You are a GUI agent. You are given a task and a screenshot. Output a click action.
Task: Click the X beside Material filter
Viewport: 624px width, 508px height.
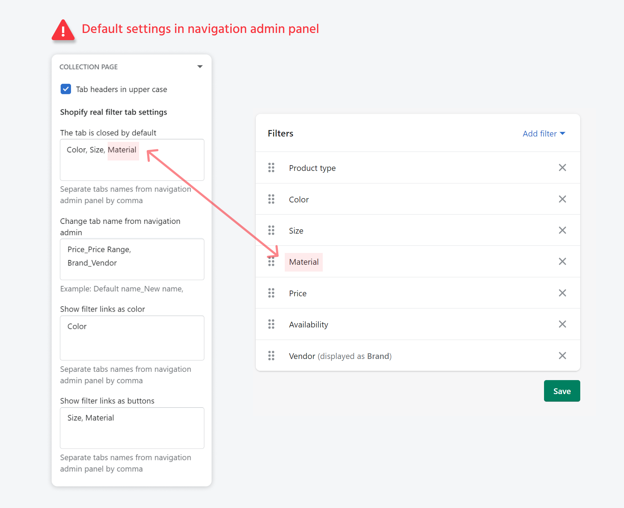562,262
